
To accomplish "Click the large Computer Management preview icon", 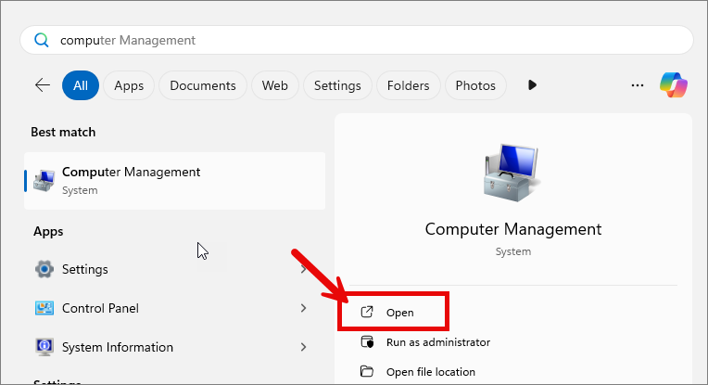I will click(x=512, y=173).
